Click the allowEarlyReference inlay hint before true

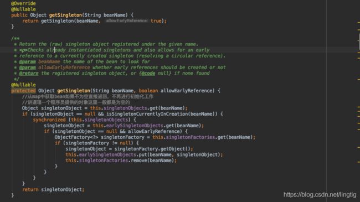(127, 21)
